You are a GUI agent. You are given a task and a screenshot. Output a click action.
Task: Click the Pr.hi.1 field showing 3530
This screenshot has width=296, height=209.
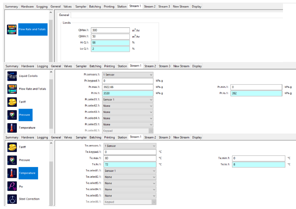tap(128, 93)
